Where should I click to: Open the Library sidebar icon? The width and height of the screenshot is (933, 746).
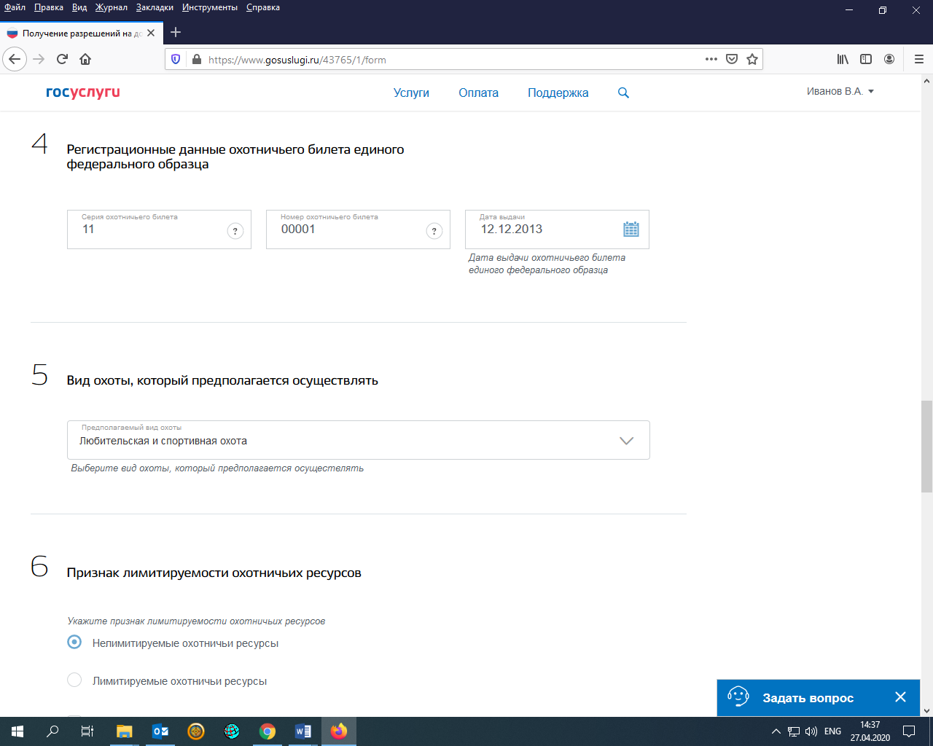point(843,60)
